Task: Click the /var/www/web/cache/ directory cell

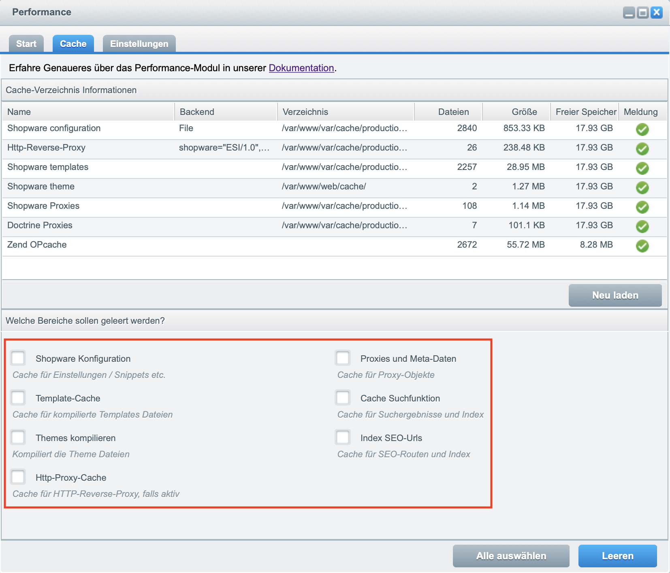Action: [x=324, y=187]
